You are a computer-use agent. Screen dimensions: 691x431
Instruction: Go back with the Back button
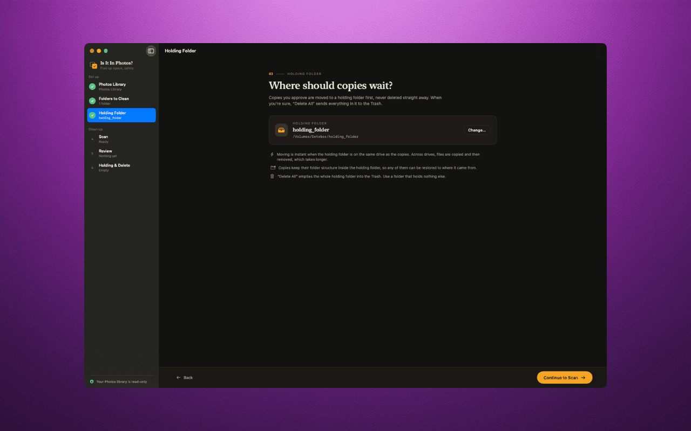pyautogui.click(x=185, y=378)
